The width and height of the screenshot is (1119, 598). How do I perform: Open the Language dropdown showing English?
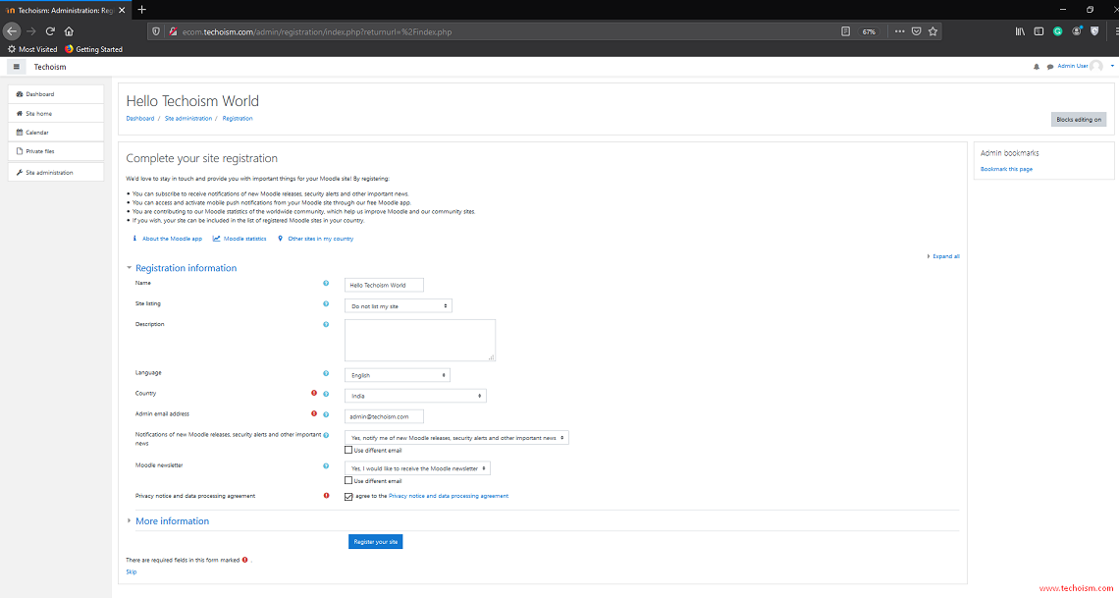[397, 375]
